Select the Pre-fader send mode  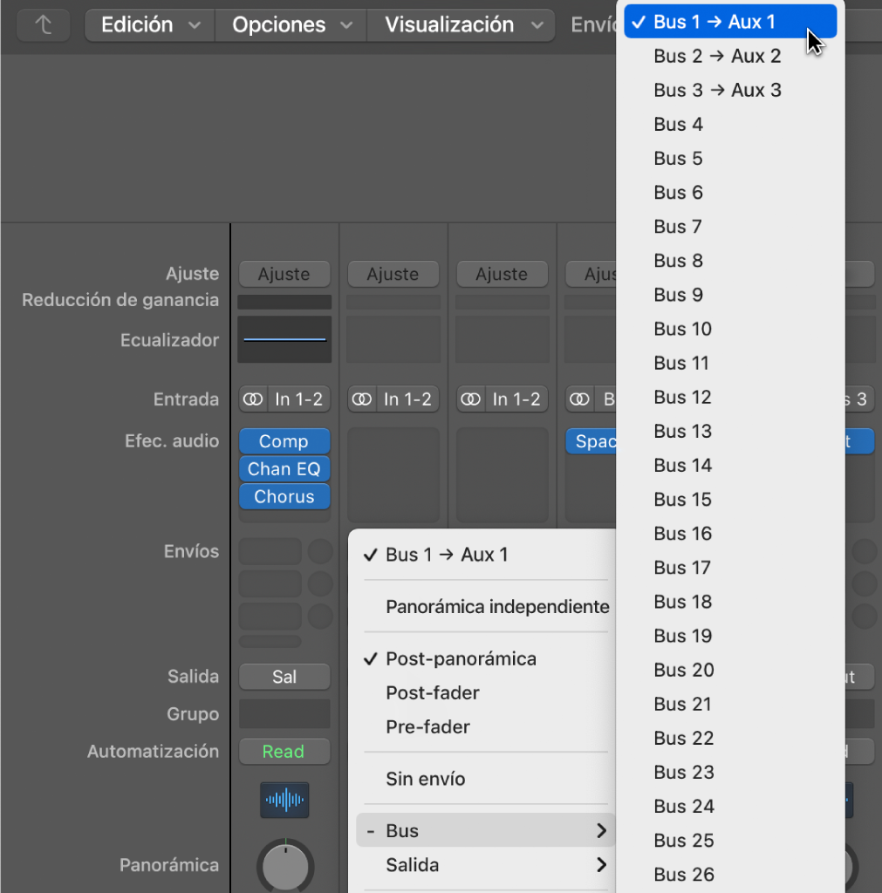(427, 726)
